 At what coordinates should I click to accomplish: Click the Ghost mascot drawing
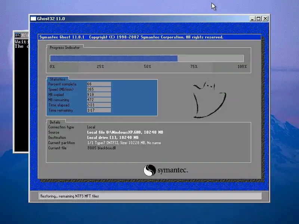click(x=209, y=99)
